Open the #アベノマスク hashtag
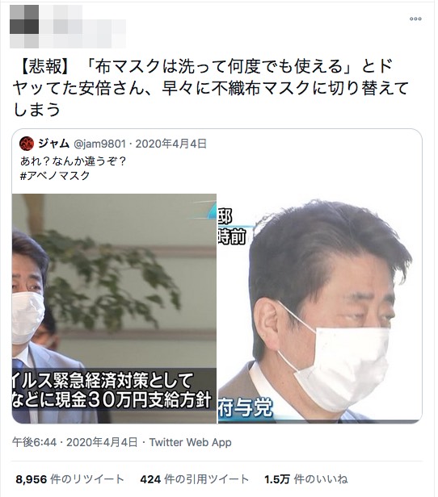Screen dimensions: 438x497 pos(55,176)
